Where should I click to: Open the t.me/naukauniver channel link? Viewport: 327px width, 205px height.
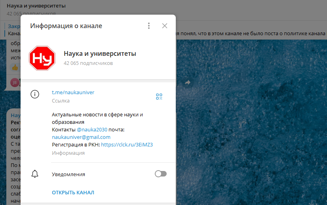[73, 93]
